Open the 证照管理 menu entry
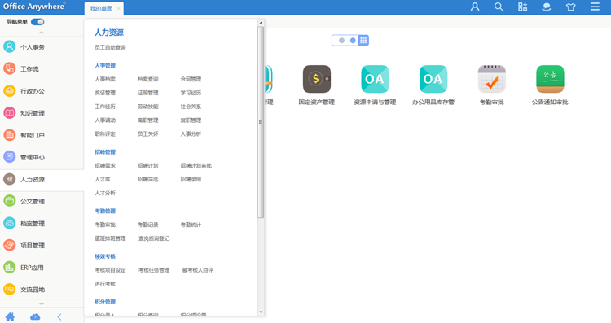611x323 pixels. click(x=148, y=93)
